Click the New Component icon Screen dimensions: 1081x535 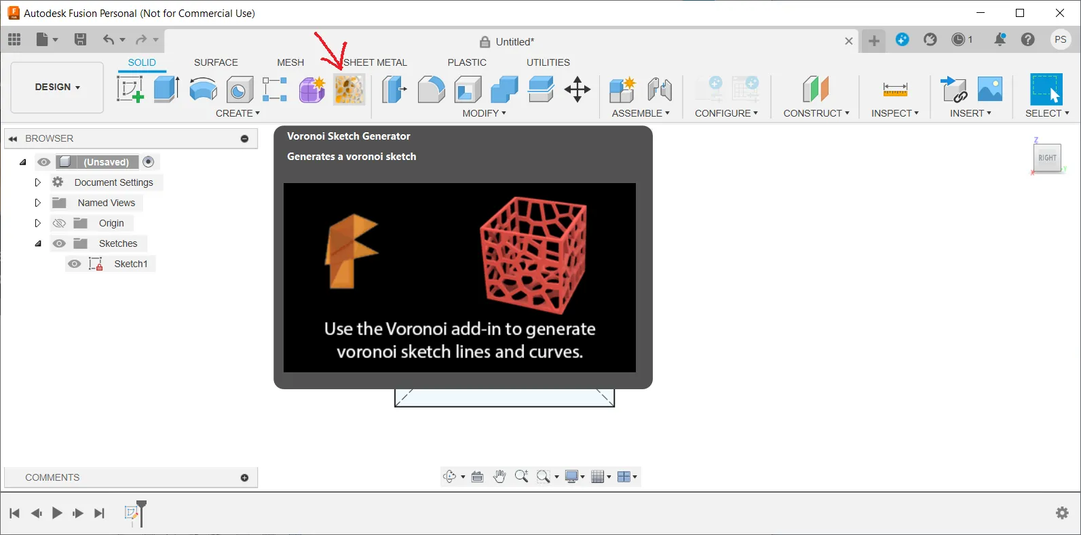click(622, 89)
